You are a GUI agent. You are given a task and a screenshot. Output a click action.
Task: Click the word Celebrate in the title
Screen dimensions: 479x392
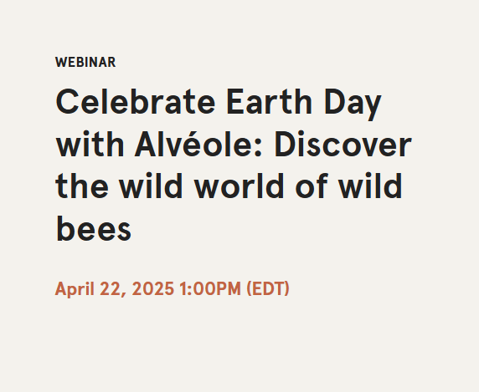(x=136, y=101)
